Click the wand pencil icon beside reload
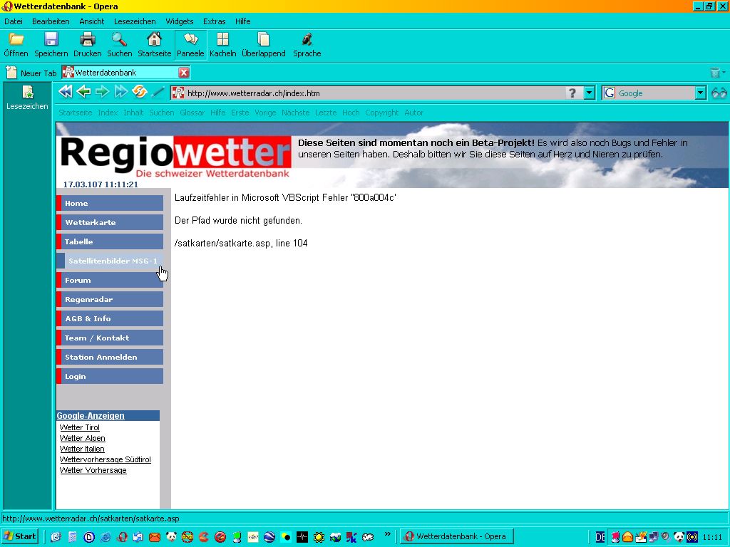Viewport: 730px width, 547px height. coord(158,92)
